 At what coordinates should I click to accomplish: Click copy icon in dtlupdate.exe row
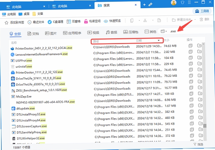point(191,105)
